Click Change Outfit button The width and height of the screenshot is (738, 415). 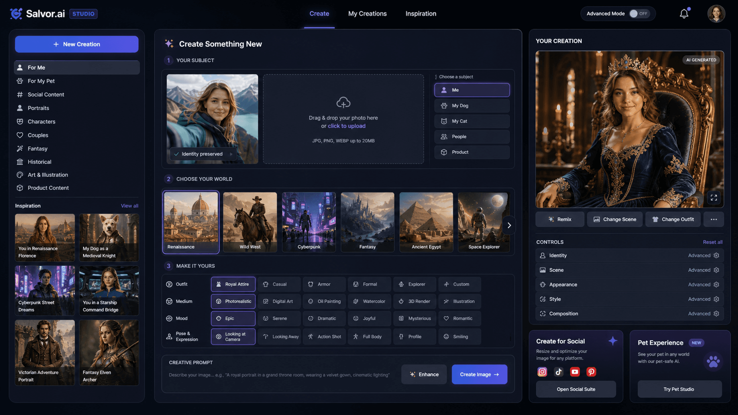click(673, 219)
